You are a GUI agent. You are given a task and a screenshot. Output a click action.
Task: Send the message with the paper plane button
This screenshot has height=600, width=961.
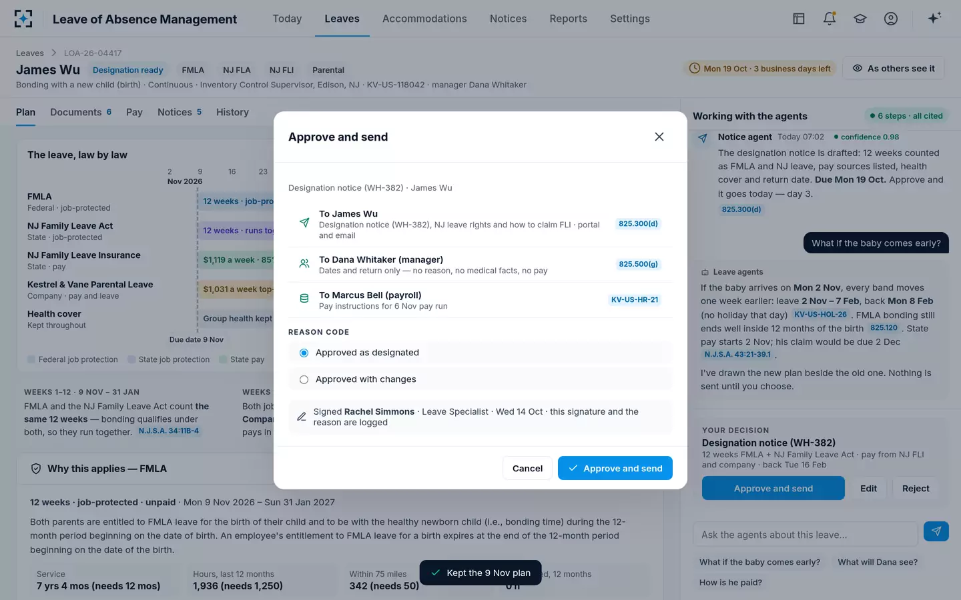click(936, 531)
